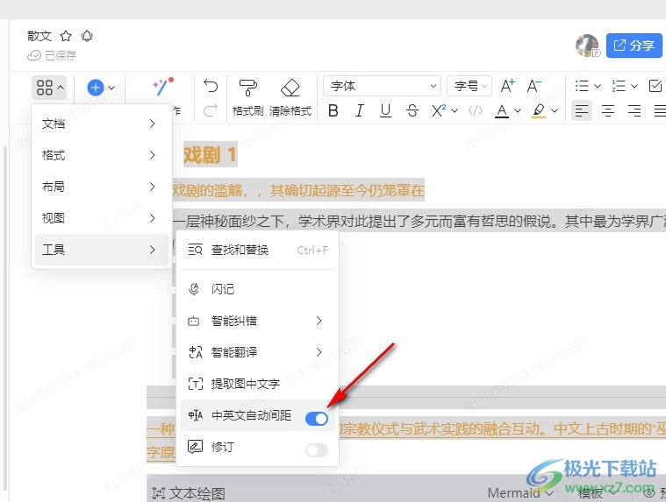666x502 pixels.
Task: Align text left
Action: click(x=582, y=111)
